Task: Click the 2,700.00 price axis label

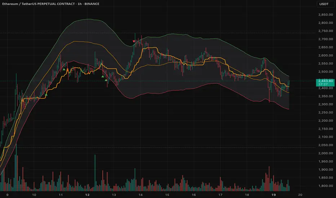Action: coord(326,39)
